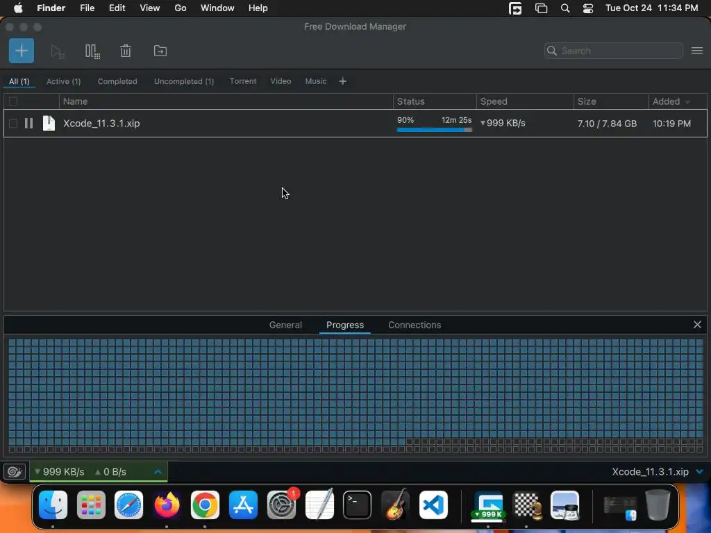Click the Xcode_11.3.1.xip file icon
The width and height of the screenshot is (711, 533).
tap(49, 124)
